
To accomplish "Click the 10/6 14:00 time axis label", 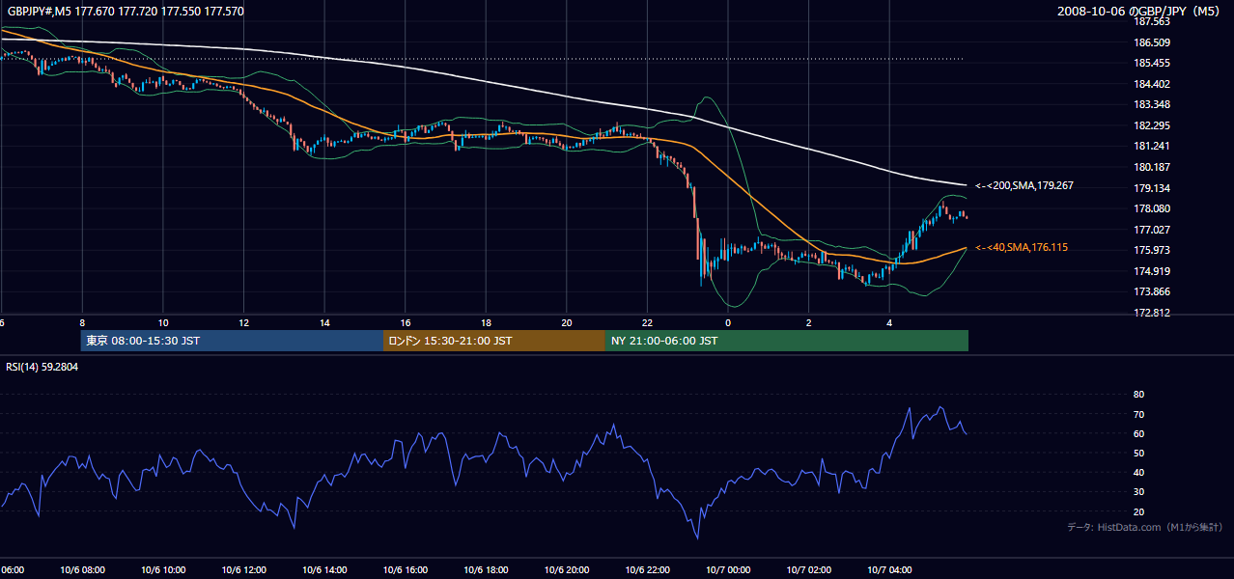I will click(324, 570).
